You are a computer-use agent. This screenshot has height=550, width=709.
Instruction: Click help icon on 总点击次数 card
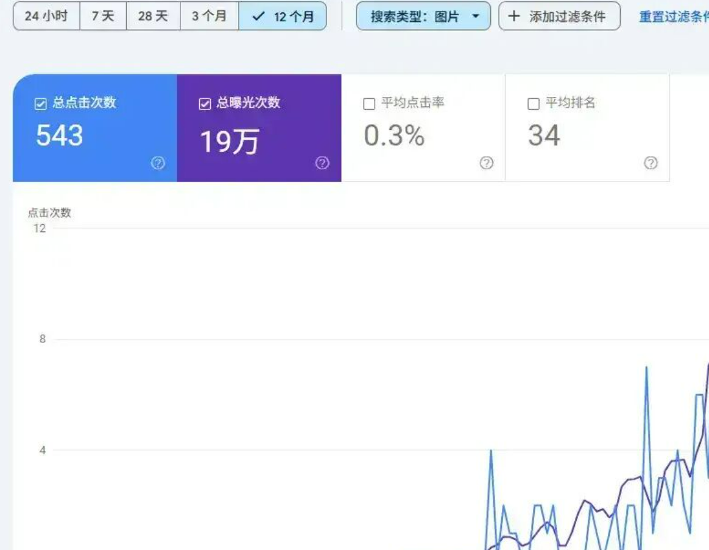click(158, 163)
